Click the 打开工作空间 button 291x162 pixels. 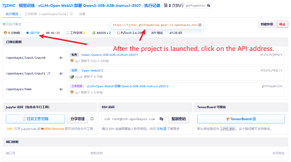click(35, 119)
